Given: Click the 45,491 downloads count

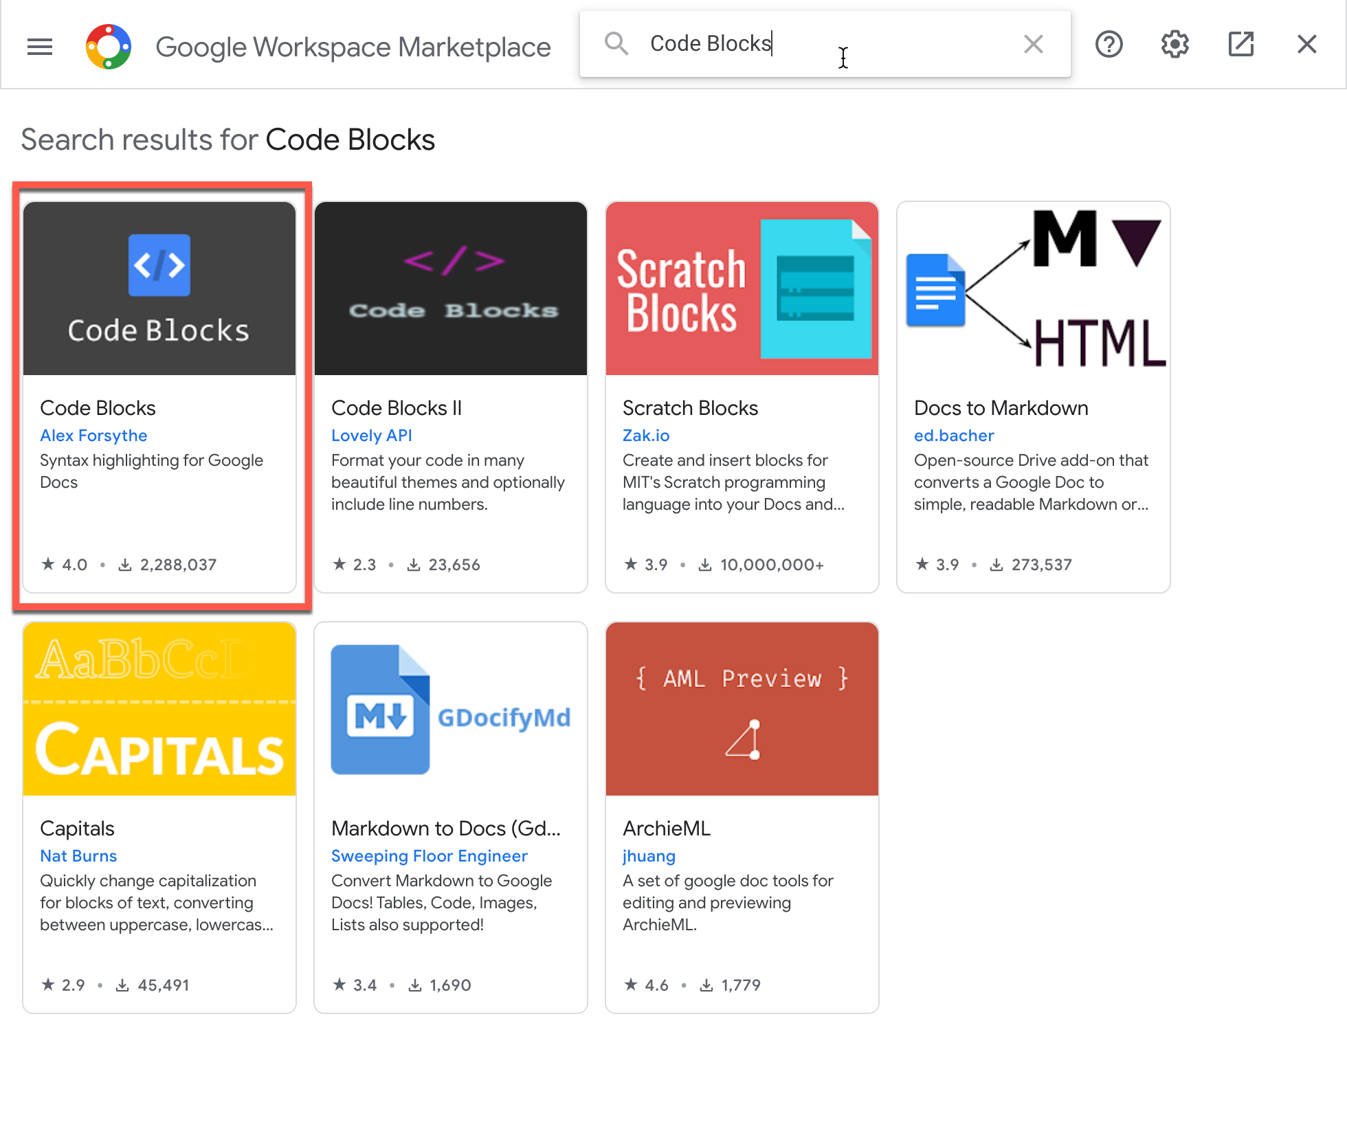Looking at the screenshot, I should pos(153,985).
